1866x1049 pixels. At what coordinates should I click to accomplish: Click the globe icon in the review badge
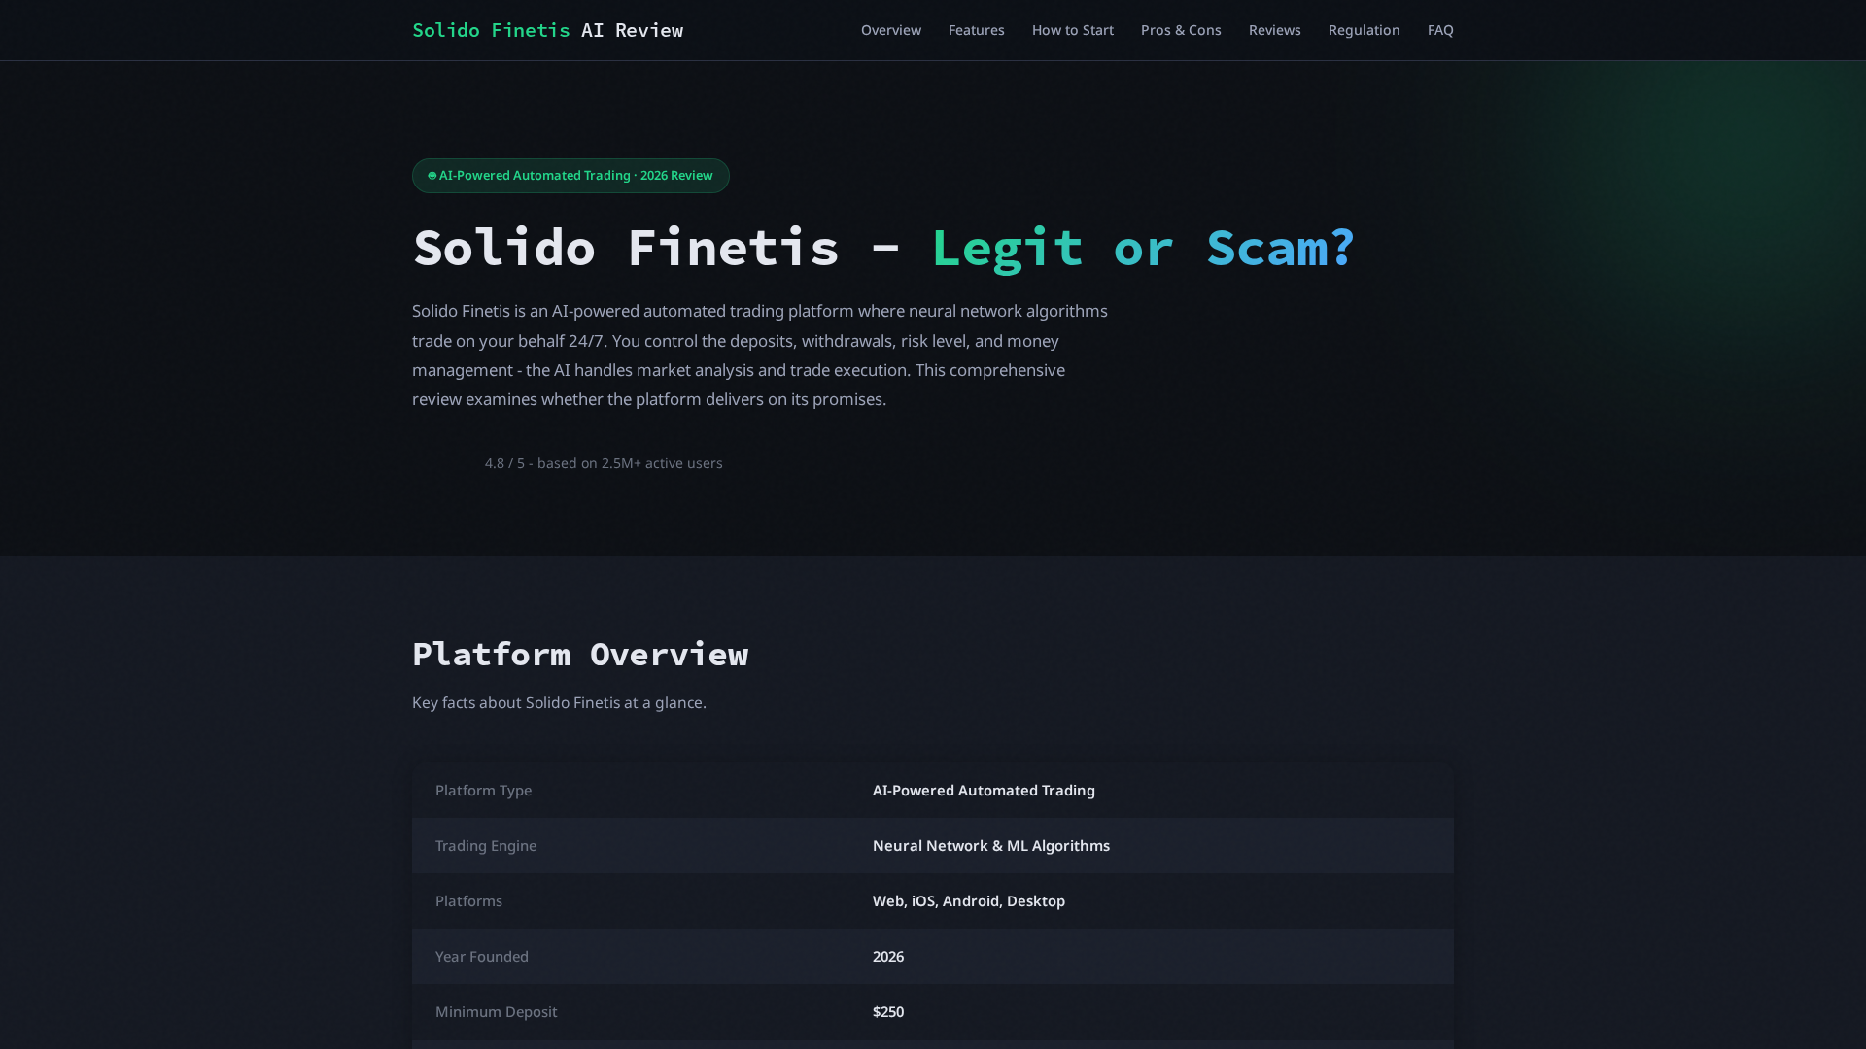pos(431,175)
